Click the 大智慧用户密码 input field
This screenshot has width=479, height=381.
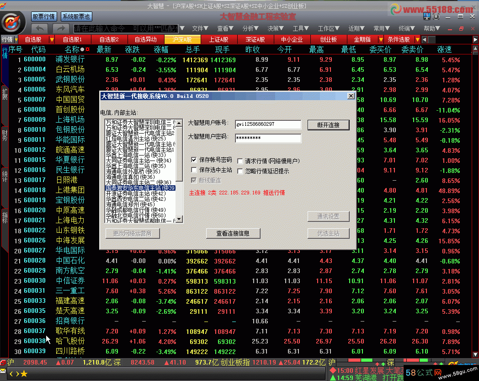[x=268, y=138]
